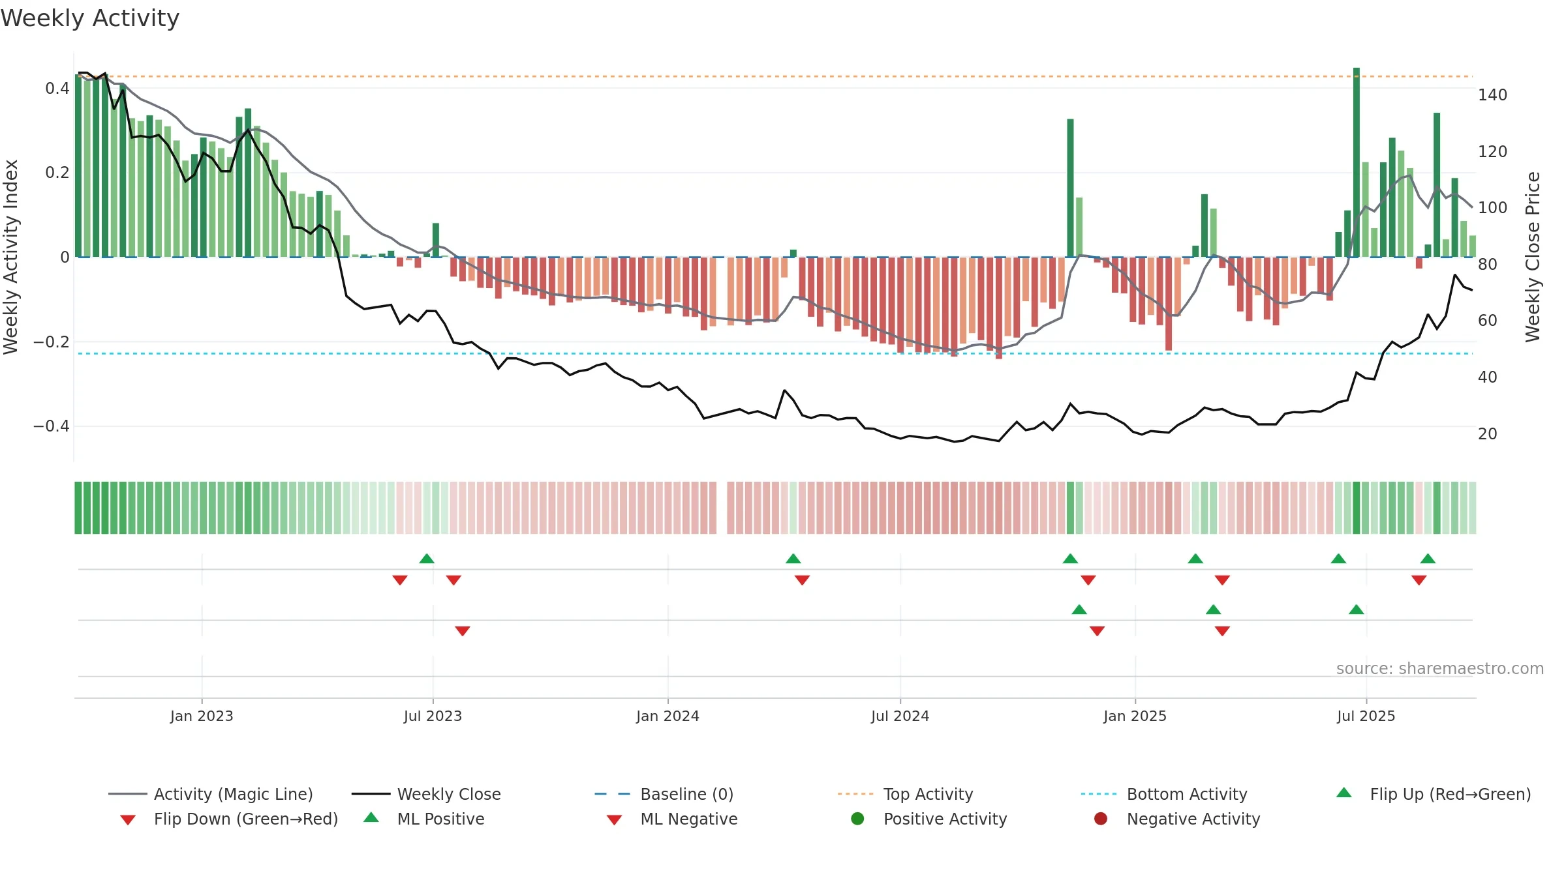The image size is (1566, 880).
Task: Click the Flip Down red triangle legend icon
Action: pos(128,820)
